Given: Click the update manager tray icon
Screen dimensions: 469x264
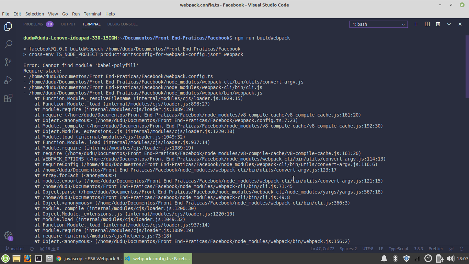Looking at the screenshot, I should [428, 258].
